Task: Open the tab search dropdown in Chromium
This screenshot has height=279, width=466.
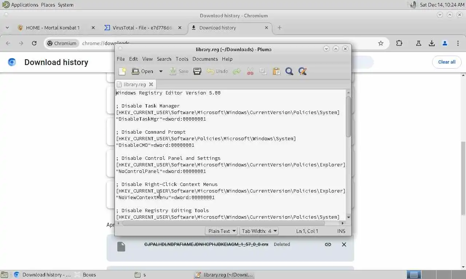Action: [7, 28]
